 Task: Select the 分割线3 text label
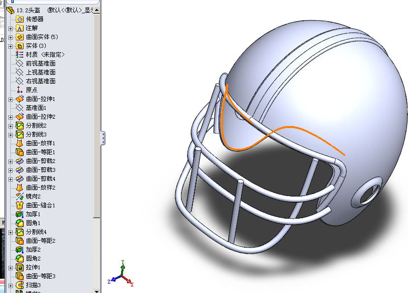pyautogui.click(x=36, y=134)
